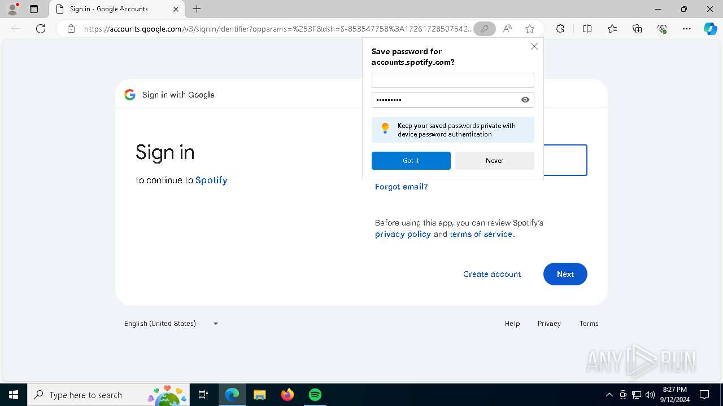Focus the username field in Save password popup
The width and height of the screenshot is (723, 406).
pyautogui.click(x=452, y=80)
